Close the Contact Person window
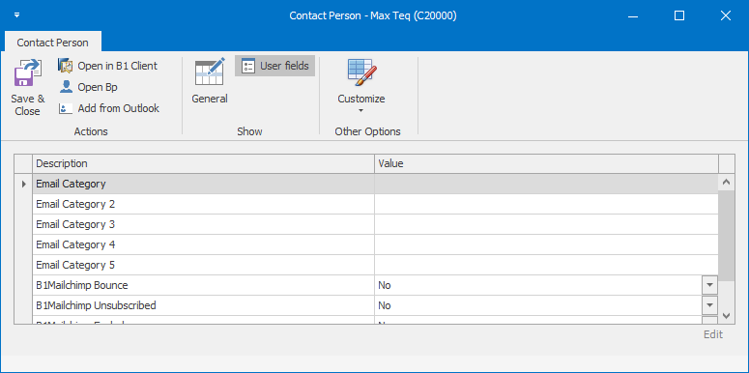 click(726, 15)
